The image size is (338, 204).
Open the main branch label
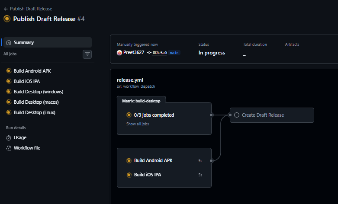(x=174, y=53)
